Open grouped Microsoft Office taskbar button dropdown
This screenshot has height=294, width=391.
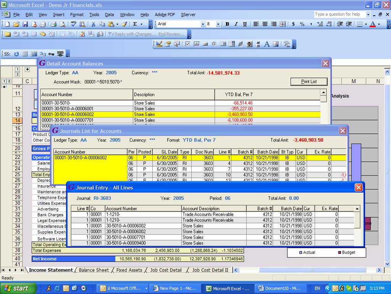pyautogui.click(x=146, y=288)
